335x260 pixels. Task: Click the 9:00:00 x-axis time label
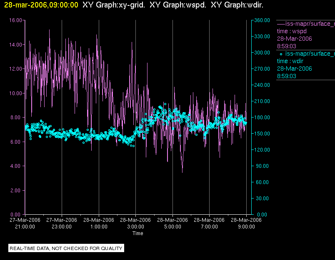click(246, 227)
